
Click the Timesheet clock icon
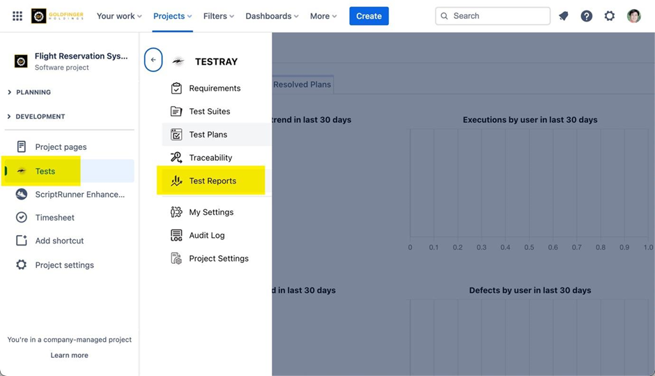(22, 218)
